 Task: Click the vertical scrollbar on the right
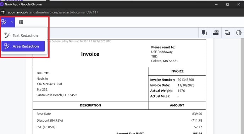[x=242, y=87]
